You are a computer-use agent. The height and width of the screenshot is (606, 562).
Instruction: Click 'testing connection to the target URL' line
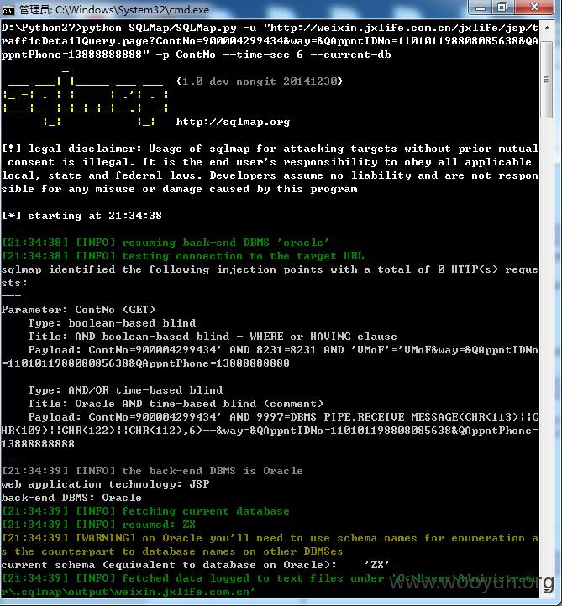tap(182, 256)
